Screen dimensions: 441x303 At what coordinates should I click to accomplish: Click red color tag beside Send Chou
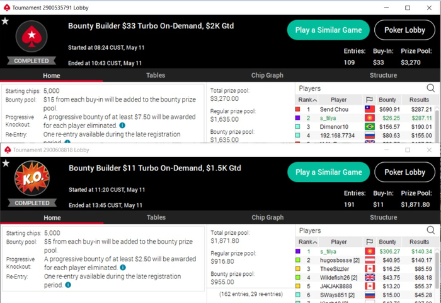click(297, 109)
